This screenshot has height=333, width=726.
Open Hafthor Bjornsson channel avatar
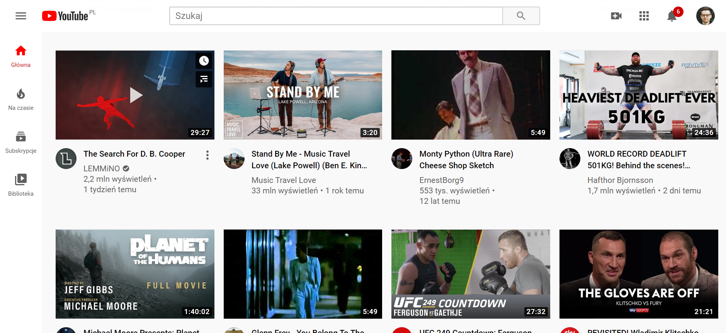[x=570, y=159]
